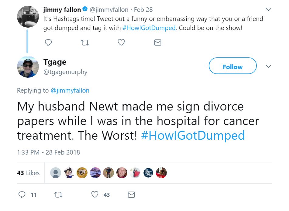Expand options chevron on Jimmy Fallon's tweet
The image size is (289, 211).
[x=269, y=9]
